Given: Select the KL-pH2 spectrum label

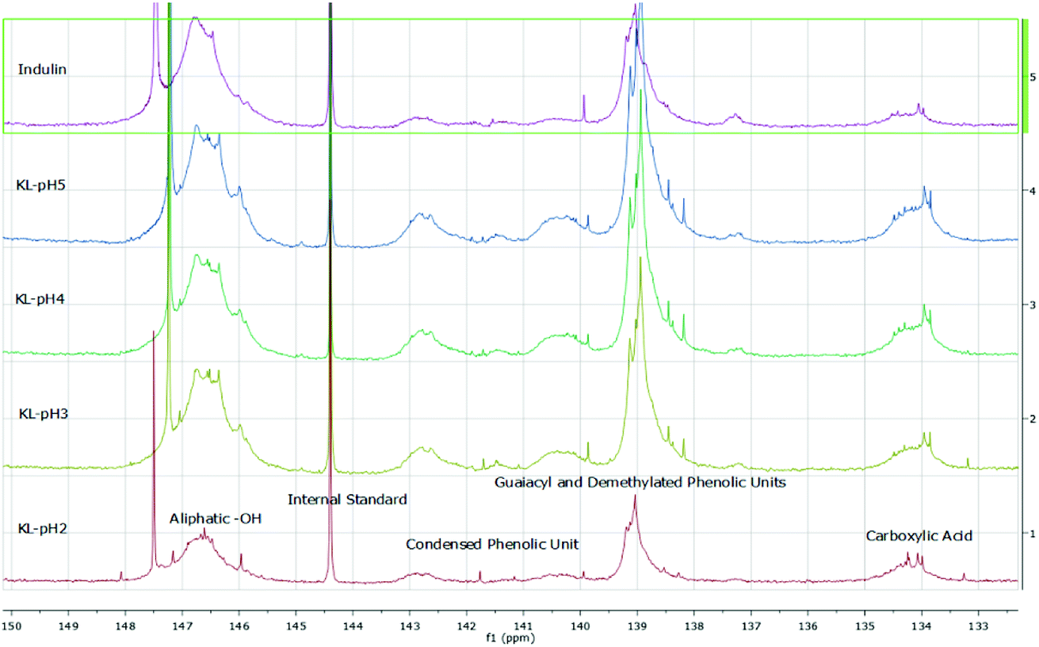Looking at the screenshot, I should coord(41,527).
